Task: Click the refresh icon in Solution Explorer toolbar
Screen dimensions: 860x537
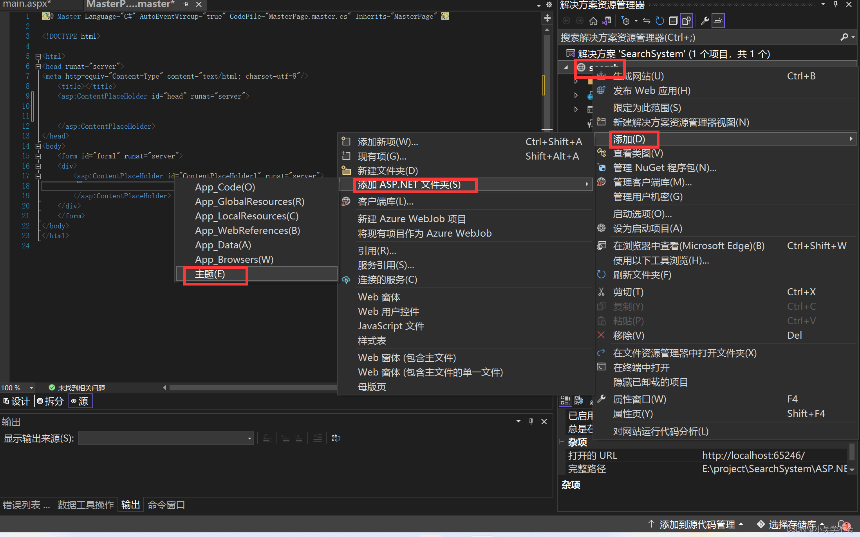Action: pyautogui.click(x=660, y=21)
